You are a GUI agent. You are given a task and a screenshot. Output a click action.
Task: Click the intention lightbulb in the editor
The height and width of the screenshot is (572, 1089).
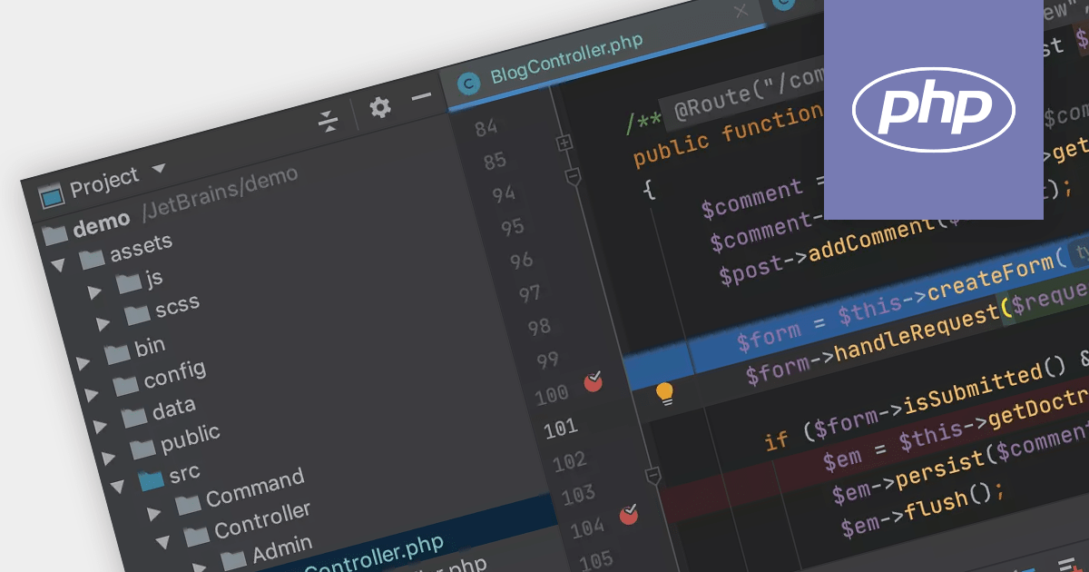667,394
